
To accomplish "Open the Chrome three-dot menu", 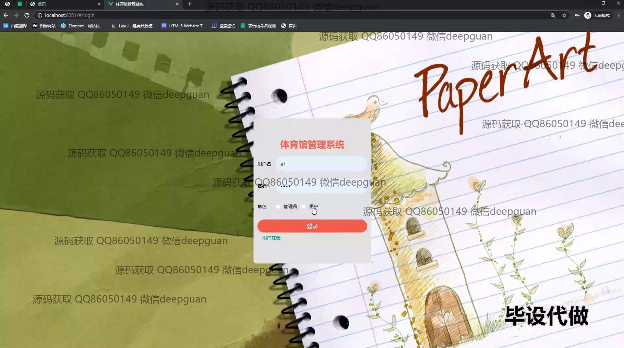I will point(619,15).
